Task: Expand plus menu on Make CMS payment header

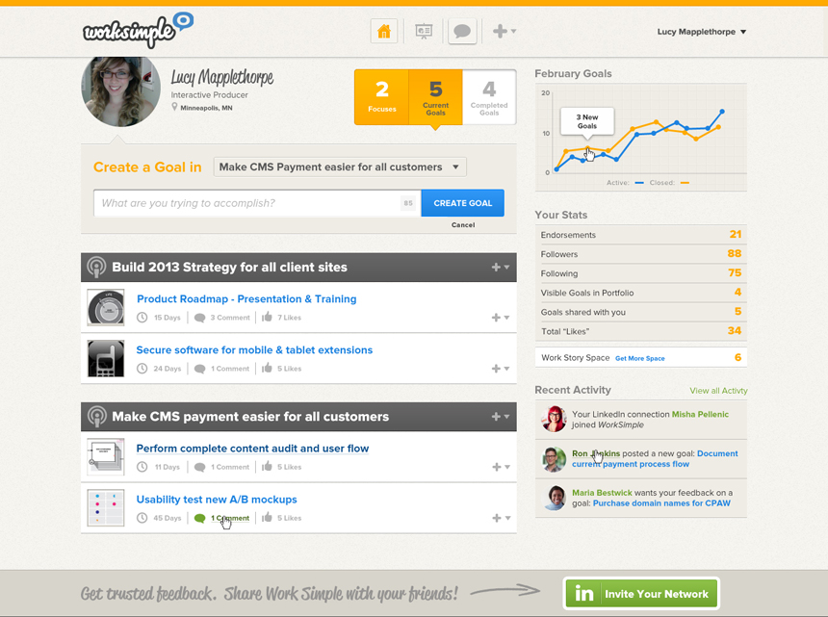Action: tap(500, 417)
